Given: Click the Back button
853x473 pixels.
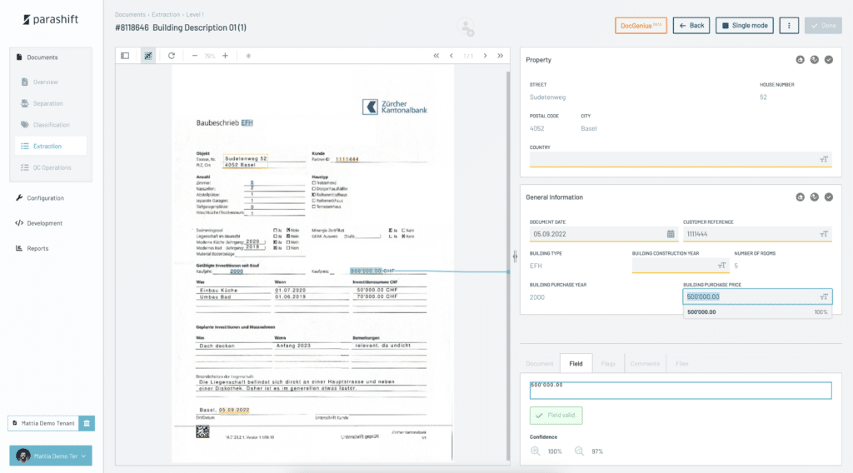Looking at the screenshot, I should pyautogui.click(x=691, y=26).
